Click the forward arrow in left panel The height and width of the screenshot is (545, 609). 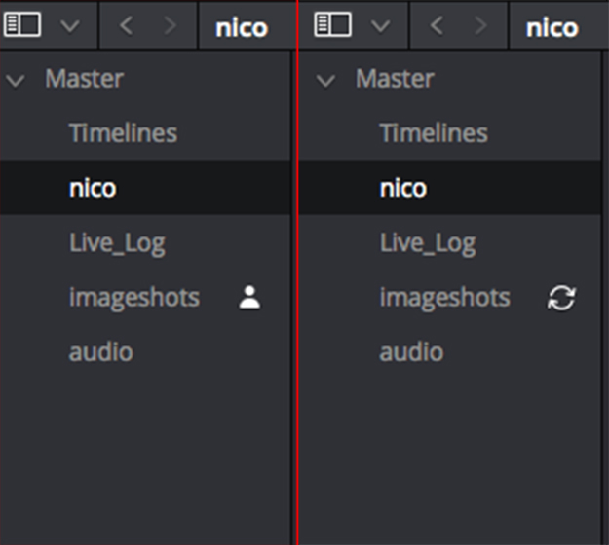pyautogui.click(x=171, y=25)
